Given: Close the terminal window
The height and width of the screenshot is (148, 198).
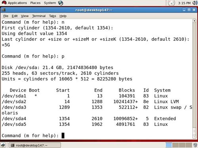Looking at the screenshot, I should 194,10.
